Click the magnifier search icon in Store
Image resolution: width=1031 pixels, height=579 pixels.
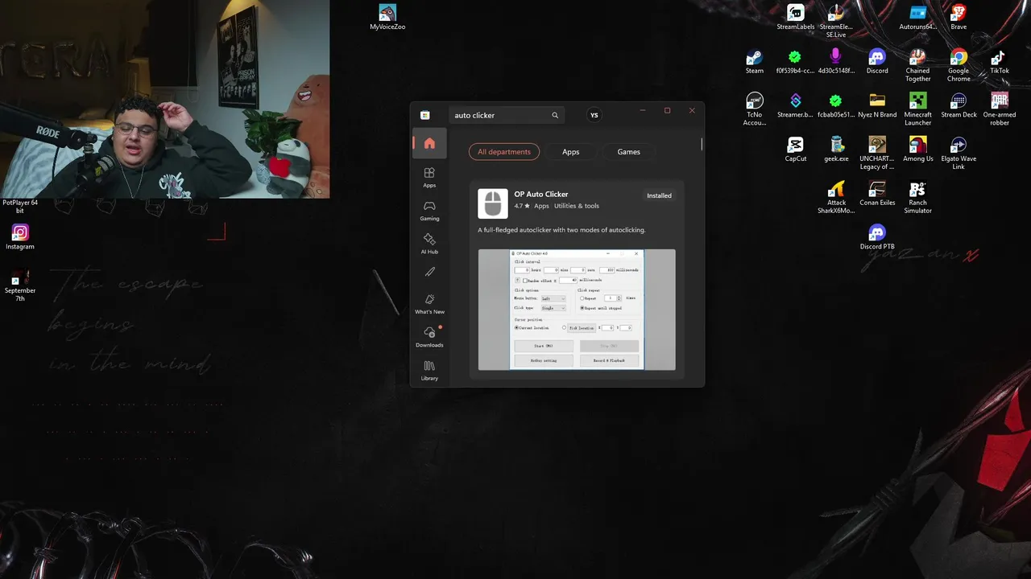pos(555,115)
